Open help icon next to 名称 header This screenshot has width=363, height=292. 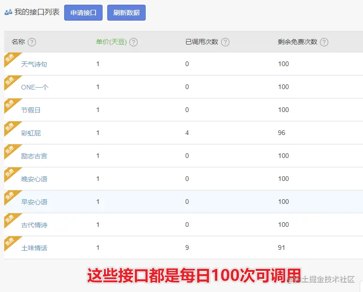(x=32, y=42)
